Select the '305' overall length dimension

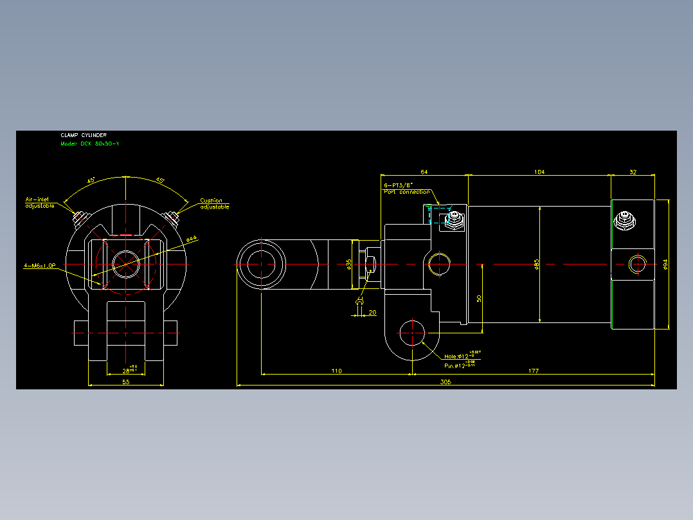click(x=446, y=382)
